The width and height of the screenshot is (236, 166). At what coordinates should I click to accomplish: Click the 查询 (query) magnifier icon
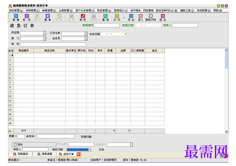point(105,16)
